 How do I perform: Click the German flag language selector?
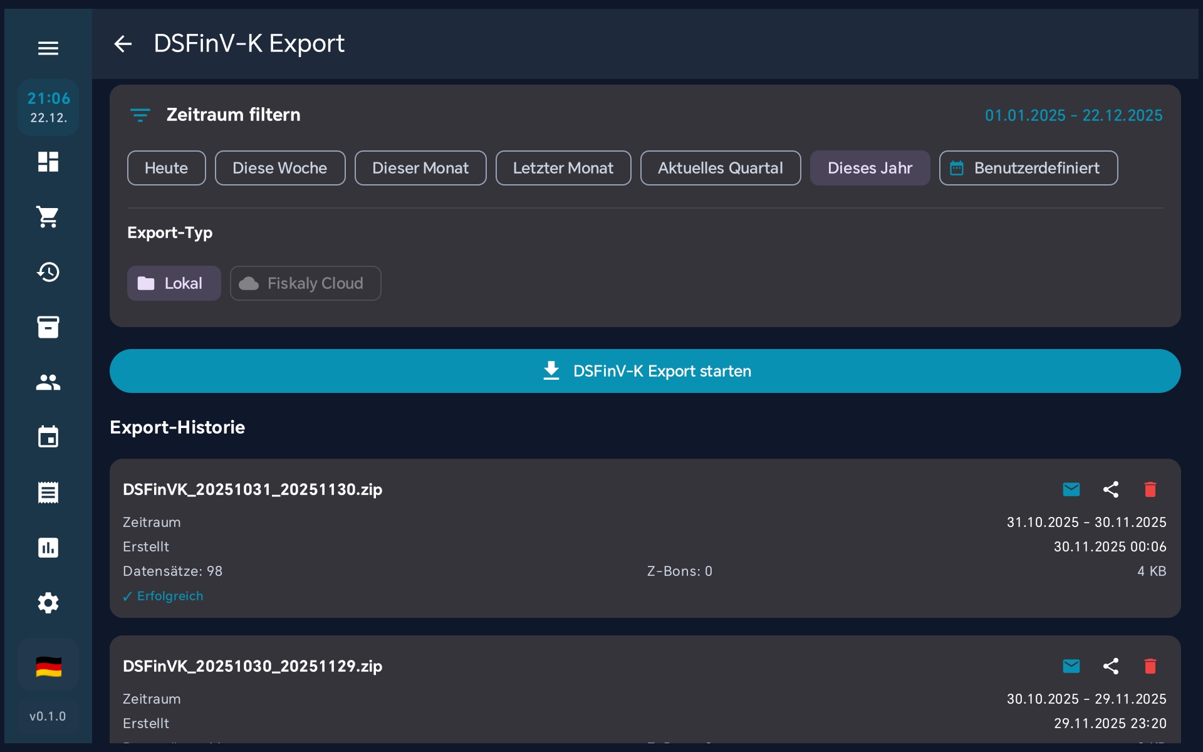[x=48, y=666]
